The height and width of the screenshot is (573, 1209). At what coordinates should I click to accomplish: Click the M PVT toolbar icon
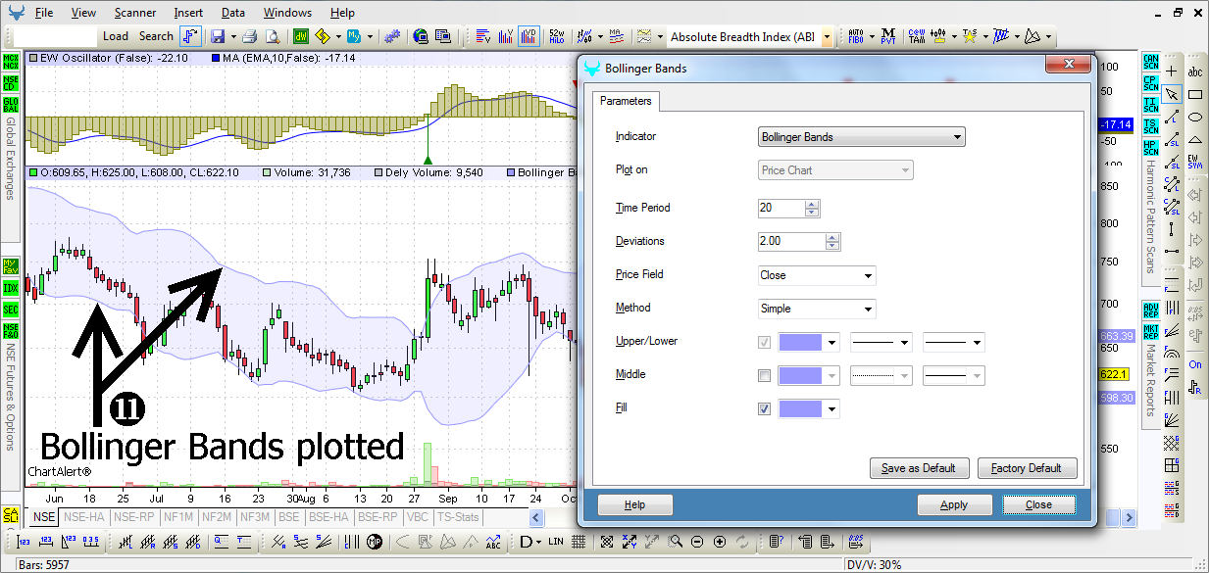(x=888, y=36)
